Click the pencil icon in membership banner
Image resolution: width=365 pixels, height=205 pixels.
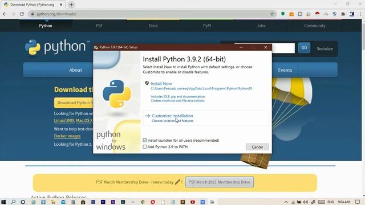177,182
